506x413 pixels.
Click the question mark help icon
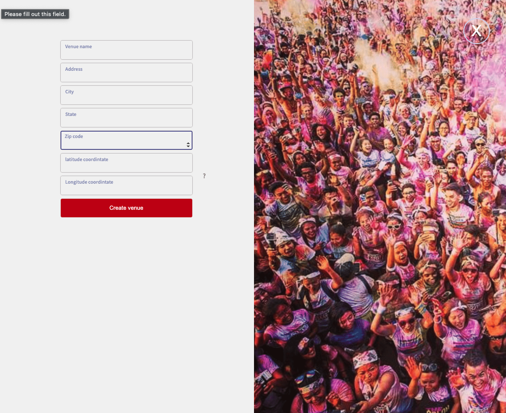[204, 176]
